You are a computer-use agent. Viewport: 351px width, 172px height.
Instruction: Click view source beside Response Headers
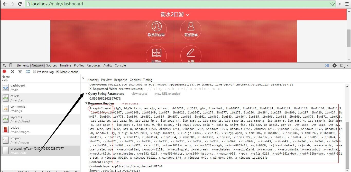point(130,103)
